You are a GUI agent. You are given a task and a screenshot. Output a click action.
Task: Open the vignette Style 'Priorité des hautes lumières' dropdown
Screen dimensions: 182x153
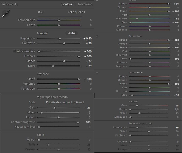click(65, 102)
